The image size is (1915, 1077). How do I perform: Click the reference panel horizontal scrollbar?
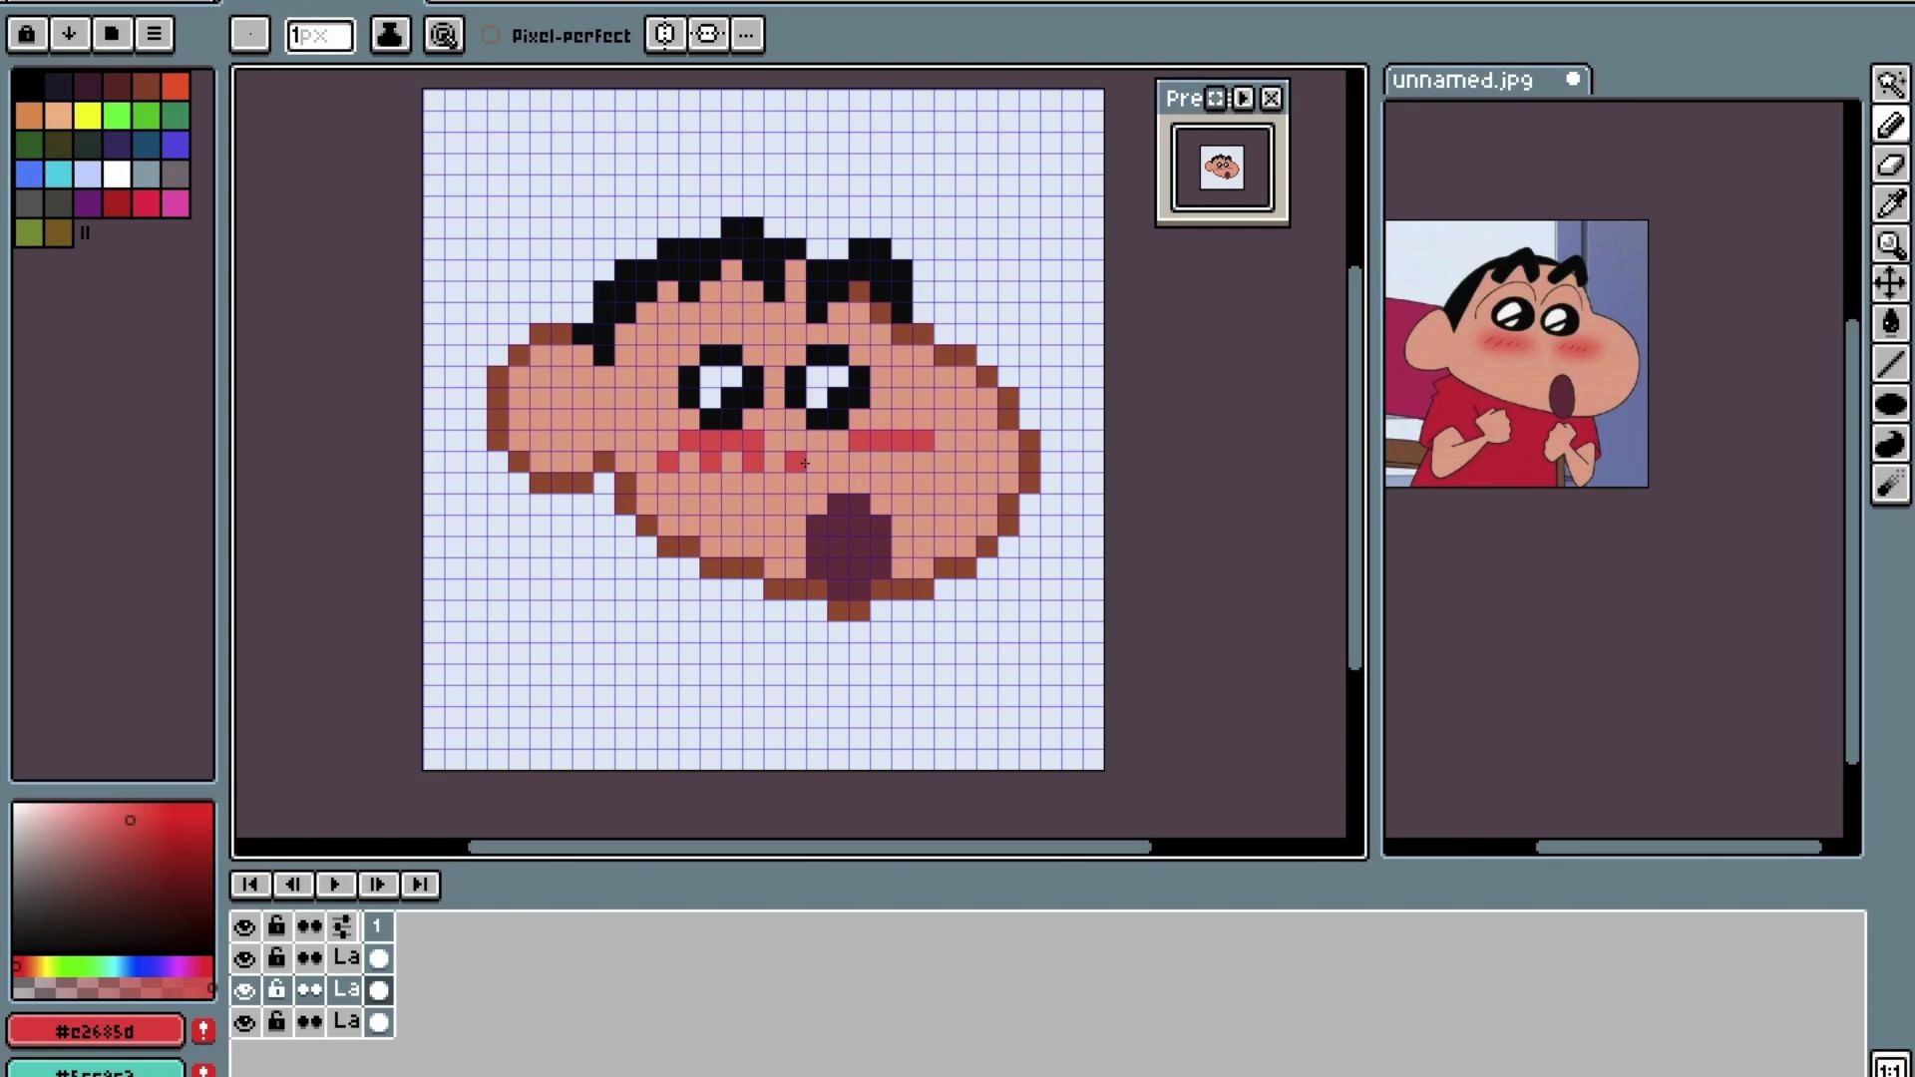coord(1679,848)
